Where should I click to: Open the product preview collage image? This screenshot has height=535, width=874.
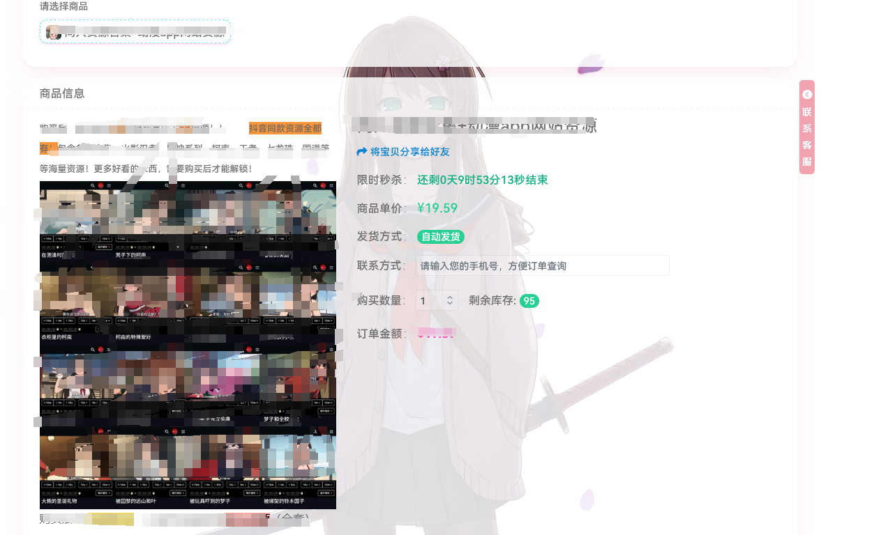(188, 345)
